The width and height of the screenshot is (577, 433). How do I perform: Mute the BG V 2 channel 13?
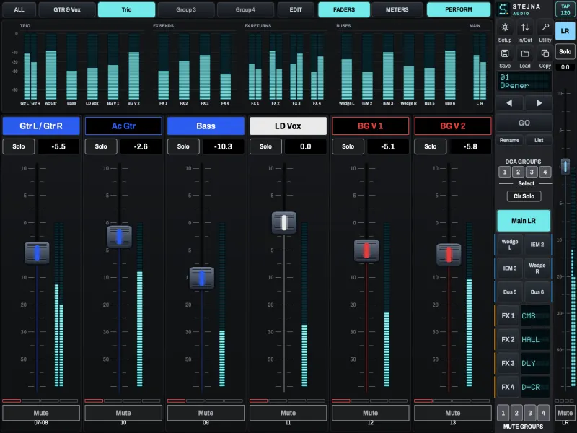coord(453,413)
